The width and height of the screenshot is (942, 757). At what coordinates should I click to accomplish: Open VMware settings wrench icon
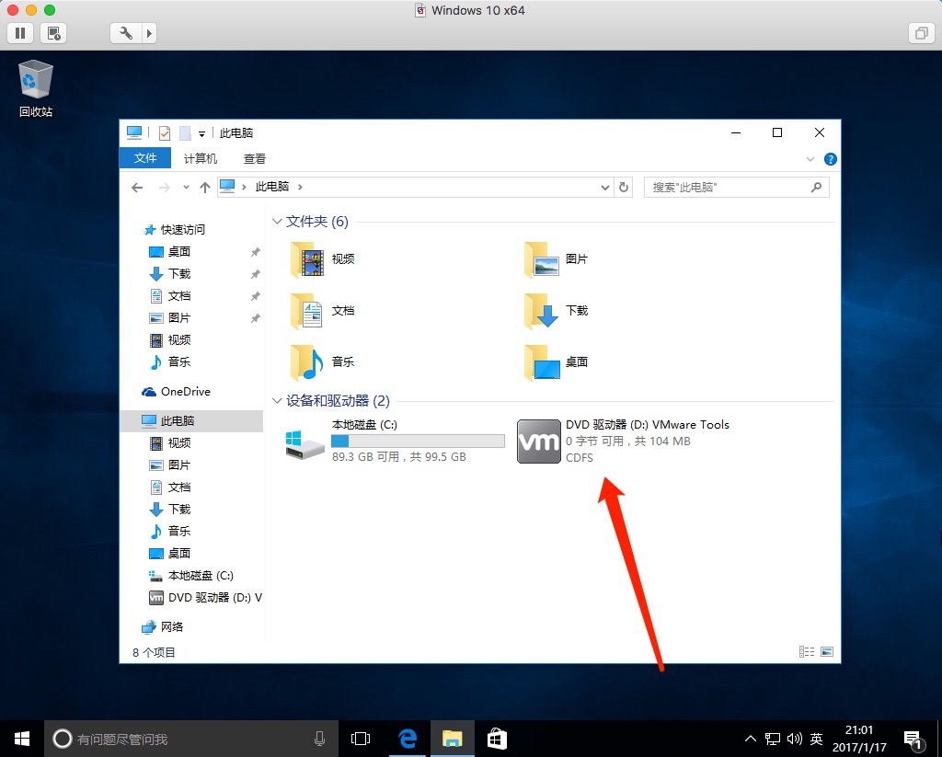pos(126,33)
